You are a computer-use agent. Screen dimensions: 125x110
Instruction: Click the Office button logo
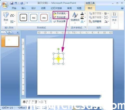tap(5, 5)
